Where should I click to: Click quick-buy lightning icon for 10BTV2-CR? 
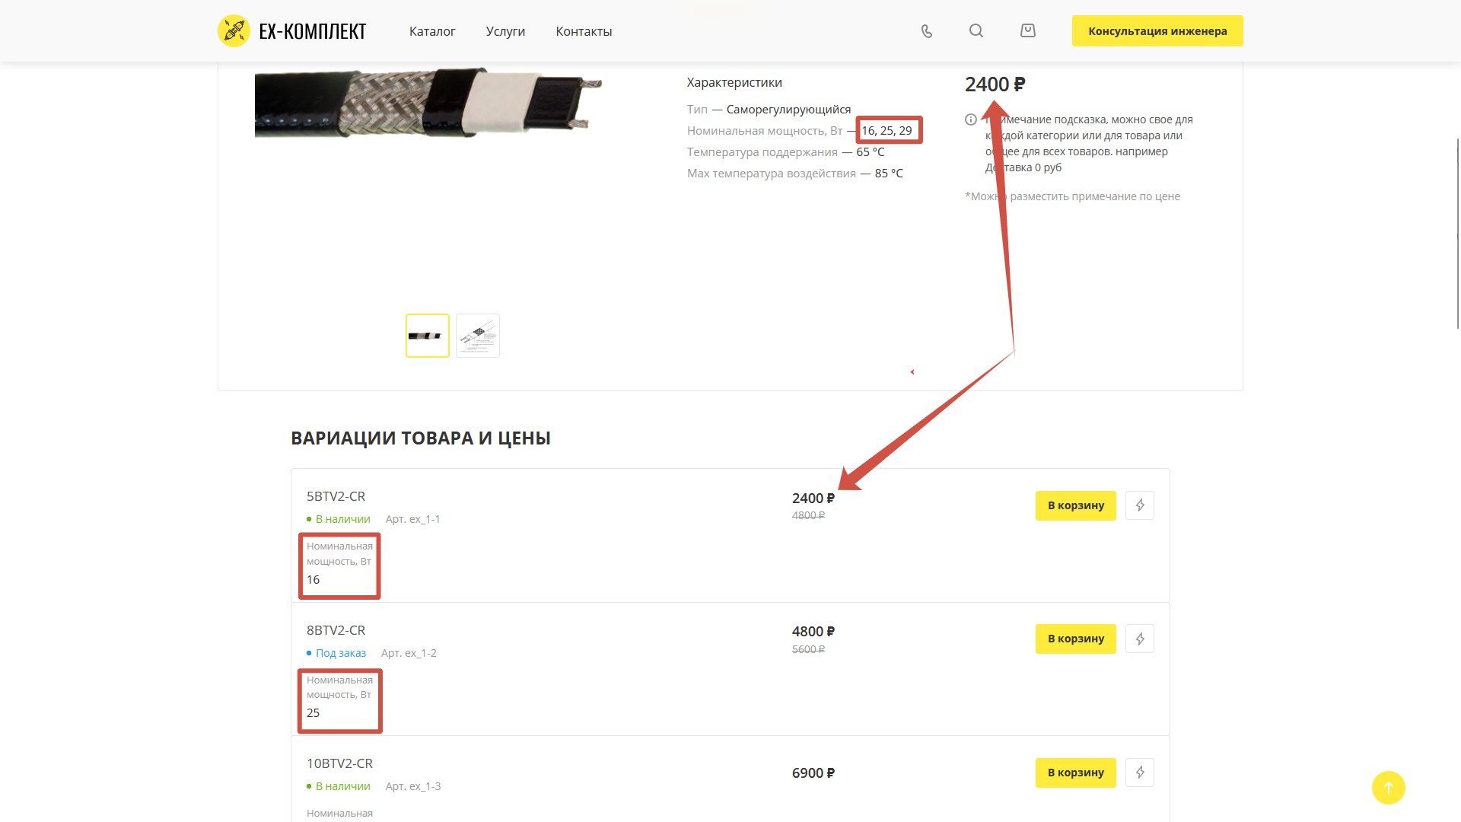click(1139, 773)
